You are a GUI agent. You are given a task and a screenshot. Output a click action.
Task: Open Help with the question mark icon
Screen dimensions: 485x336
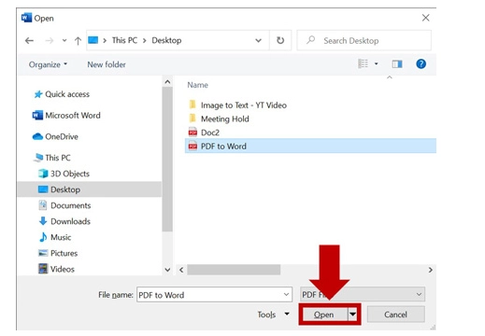[x=421, y=63]
